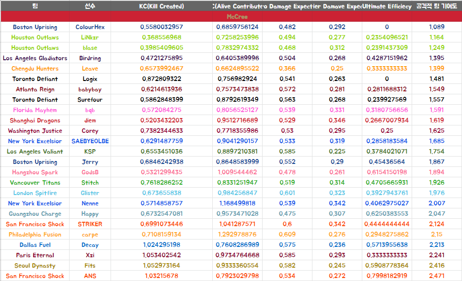Click team contribution value 1.089
462x281 pixels.
tap(437, 27)
